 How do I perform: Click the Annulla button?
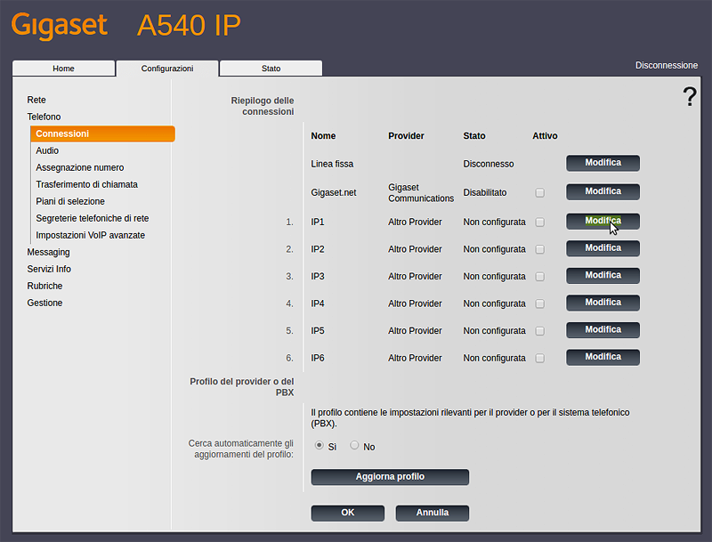pyautogui.click(x=433, y=513)
